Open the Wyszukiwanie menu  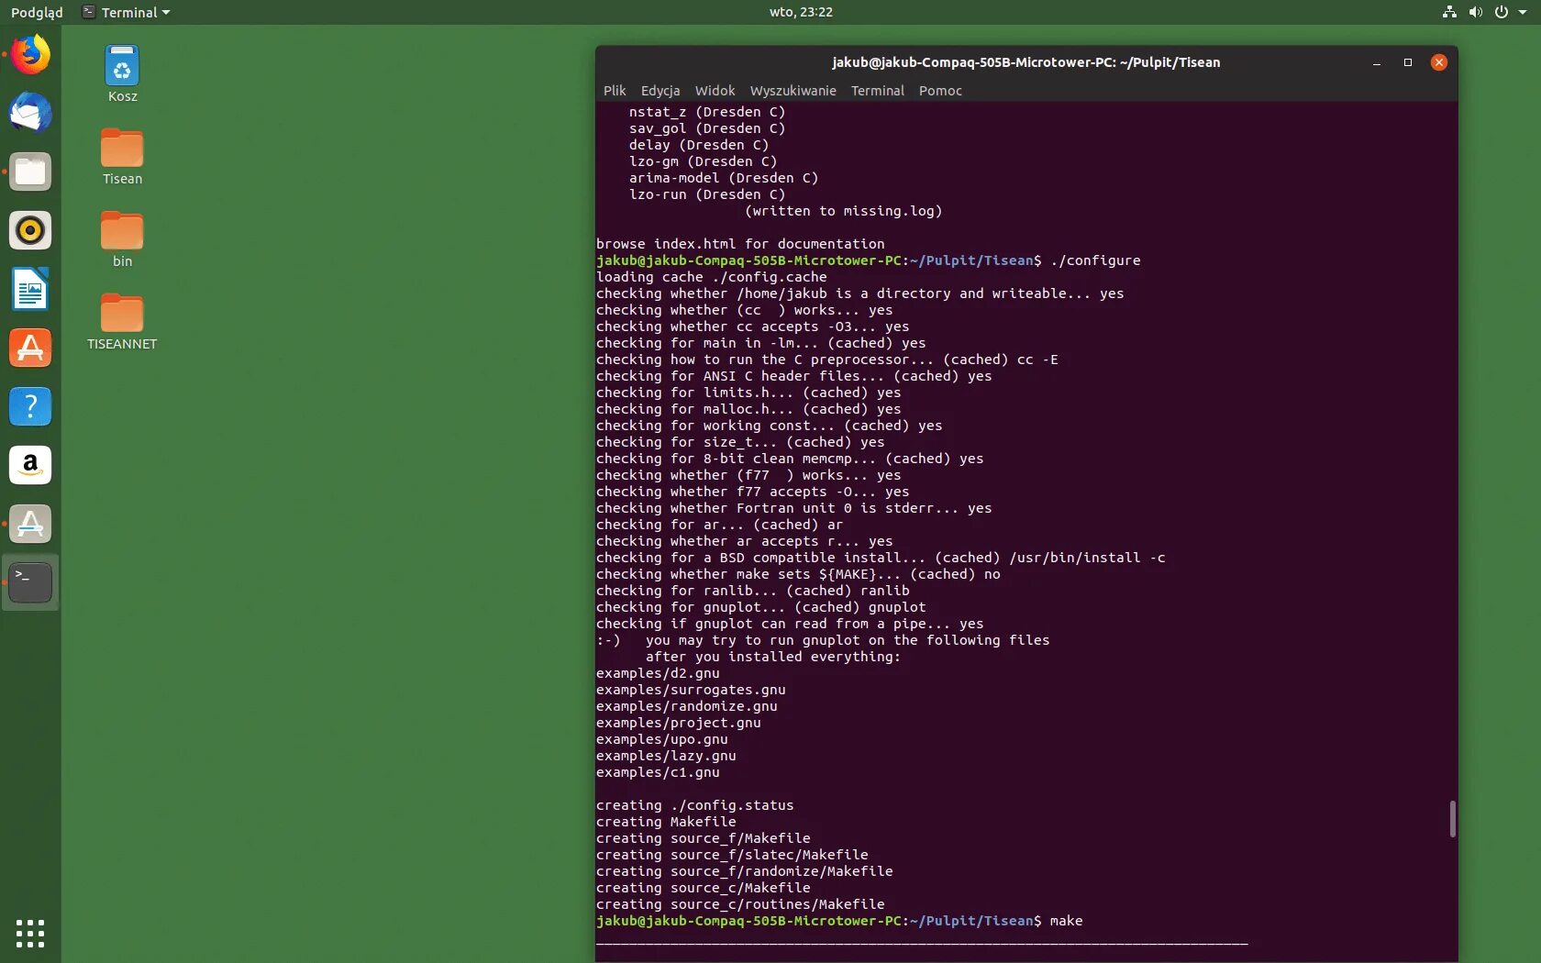[793, 91]
